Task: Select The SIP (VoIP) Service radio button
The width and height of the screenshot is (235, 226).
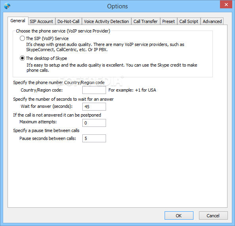Action: click(x=22, y=38)
